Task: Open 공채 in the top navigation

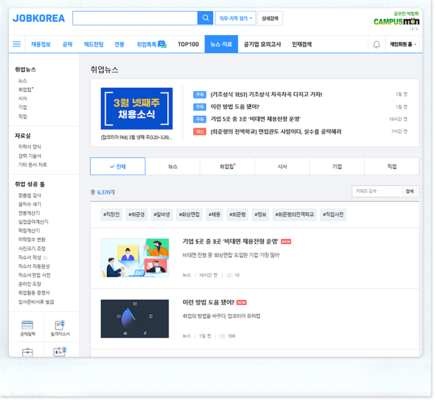Action: (67, 44)
